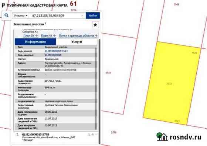The height and width of the screenshot is (146, 207).
Task: Clear the search field with the x icon
Action: click(82, 16)
